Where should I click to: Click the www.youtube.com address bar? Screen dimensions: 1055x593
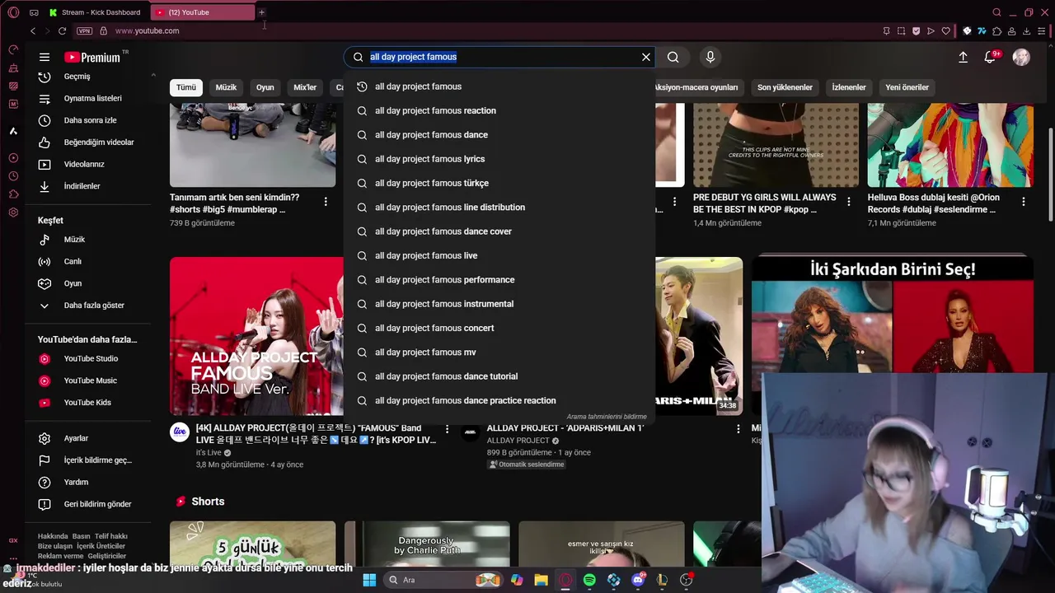(147, 31)
